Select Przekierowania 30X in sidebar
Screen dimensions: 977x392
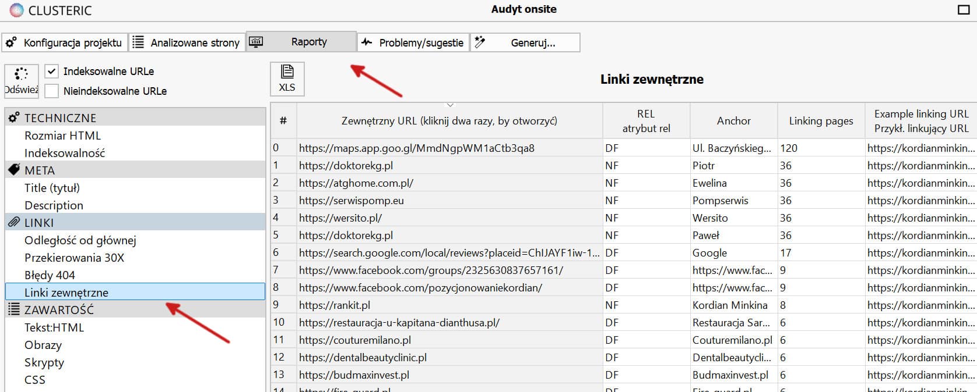(x=74, y=257)
